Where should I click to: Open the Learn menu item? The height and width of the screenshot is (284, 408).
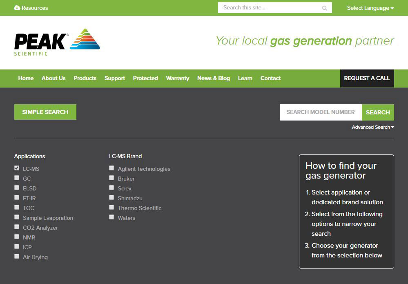(x=245, y=78)
